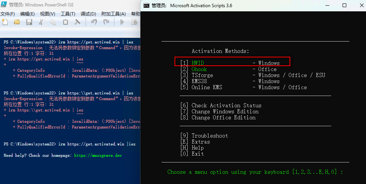The width and height of the screenshot is (366, 184).
Task: Click 'Need help? Check our homepage:' text
Action: point(37,155)
